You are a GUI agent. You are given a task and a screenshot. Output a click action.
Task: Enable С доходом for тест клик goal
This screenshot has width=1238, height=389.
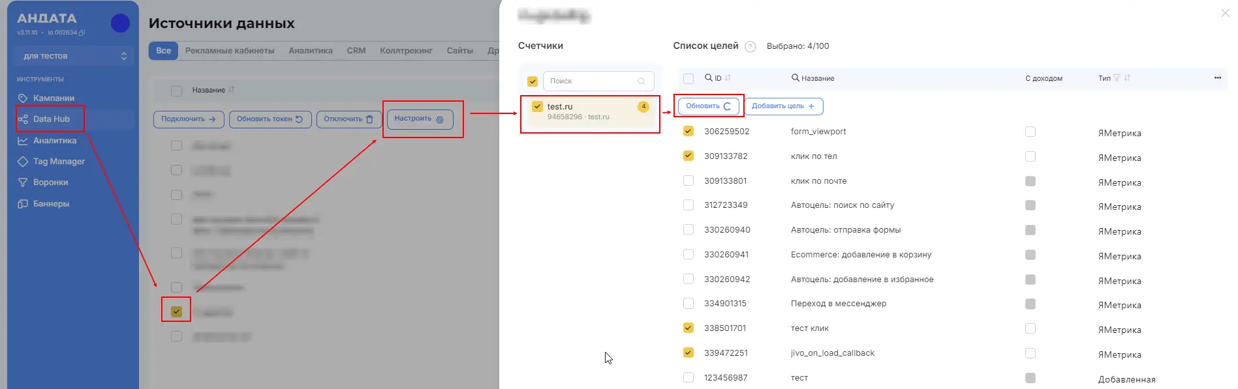[x=1030, y=328]
